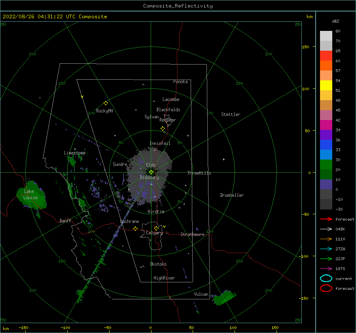Image resolution: width=356 pixels, height=333 pixels.
Task: Click the white plus marker east of ThreeHills
Action: point(223,159)
